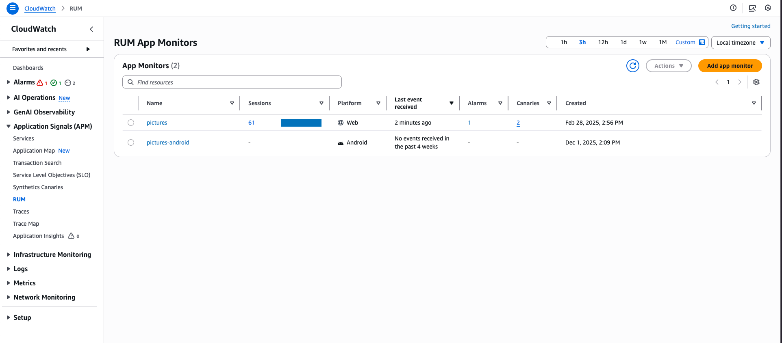
Task: Open the Local timezone dropdown
Action: coord(741,43)
